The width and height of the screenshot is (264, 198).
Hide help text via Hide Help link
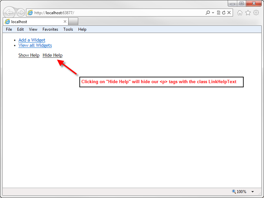(x=52, y=55)
